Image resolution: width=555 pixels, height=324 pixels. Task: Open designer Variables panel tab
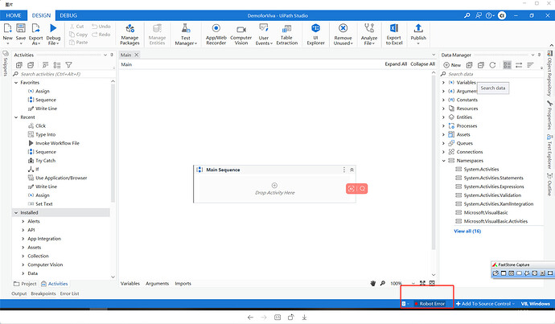[129, 283]
